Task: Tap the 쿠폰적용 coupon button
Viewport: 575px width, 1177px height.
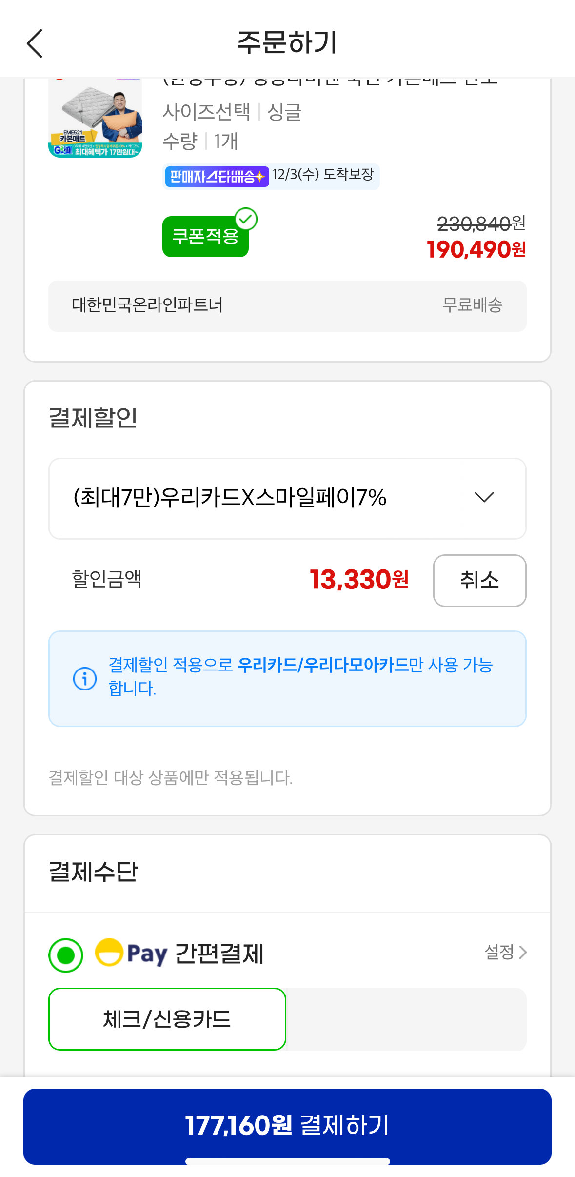Action: tap(205, 237)
